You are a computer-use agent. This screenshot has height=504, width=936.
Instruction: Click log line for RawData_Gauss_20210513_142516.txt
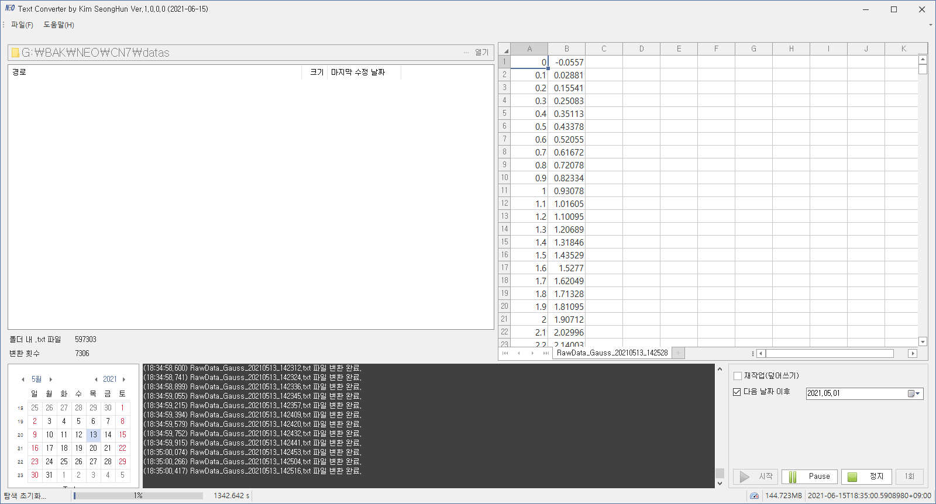click(253, 471)
